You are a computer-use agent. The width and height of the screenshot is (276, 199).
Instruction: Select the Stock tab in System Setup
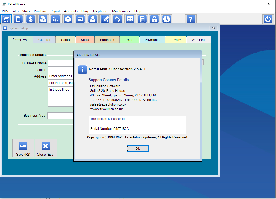tap(85, 40)
